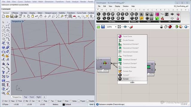Check the Disable osnap box
191x107 pixels.
coord(87,101)
